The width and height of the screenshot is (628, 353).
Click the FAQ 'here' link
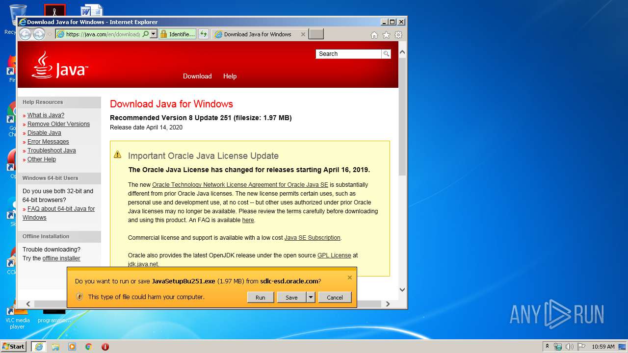pos(248,220)
